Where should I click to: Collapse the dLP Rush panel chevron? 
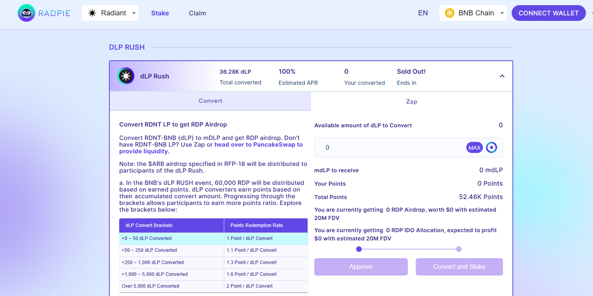coord(502,76)
